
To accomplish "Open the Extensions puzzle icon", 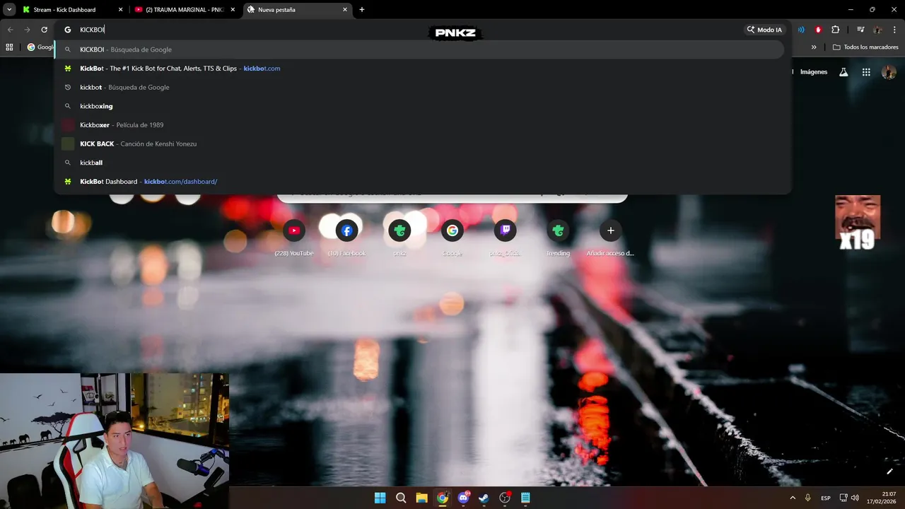I will click(x=835, y=30).
